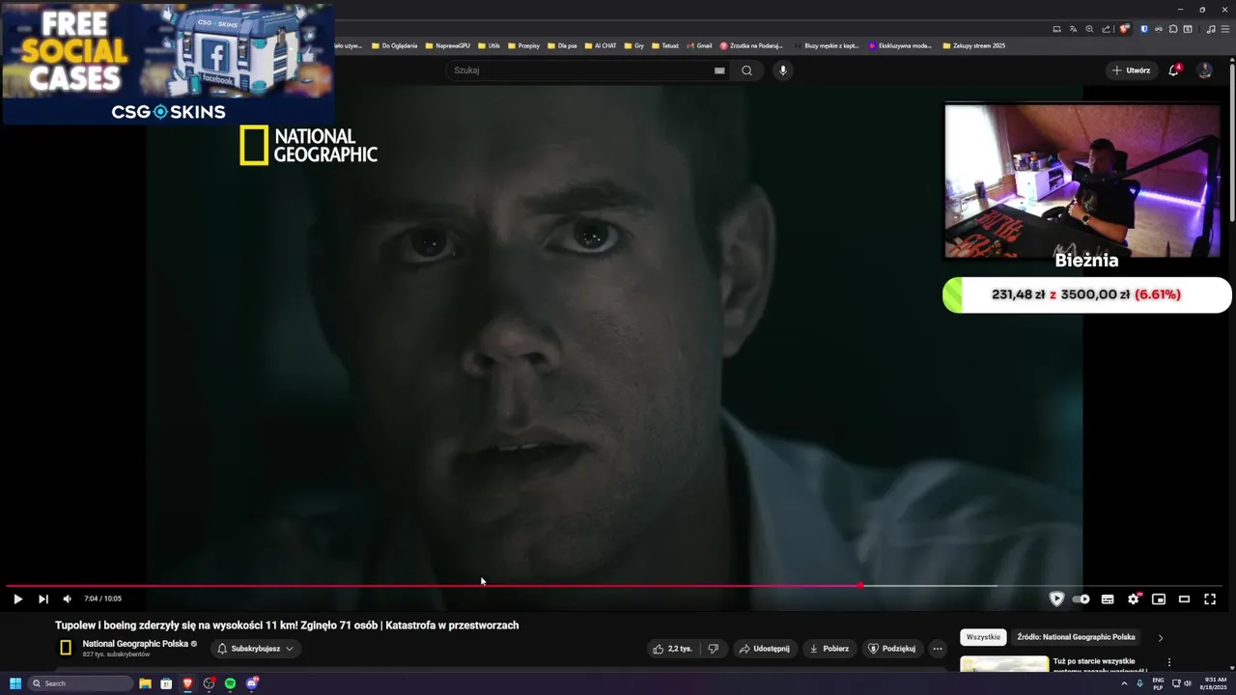1236x695 pixels.
Task: Select the Wszystkie filter chip
Action: (983, 637)
